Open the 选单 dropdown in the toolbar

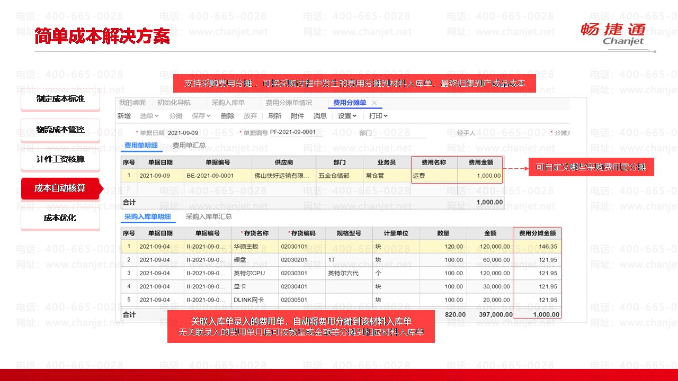point(149,116)
